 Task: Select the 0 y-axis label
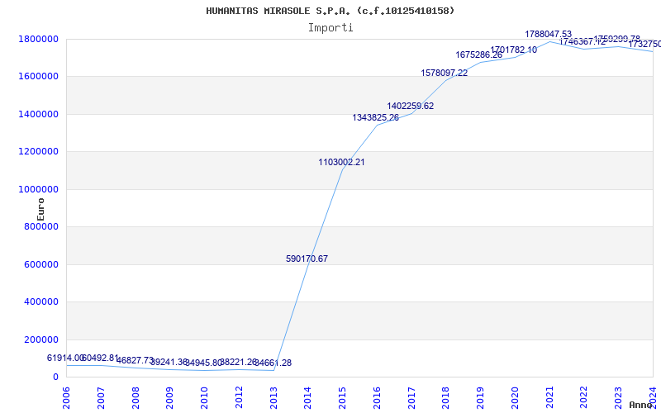55,377
